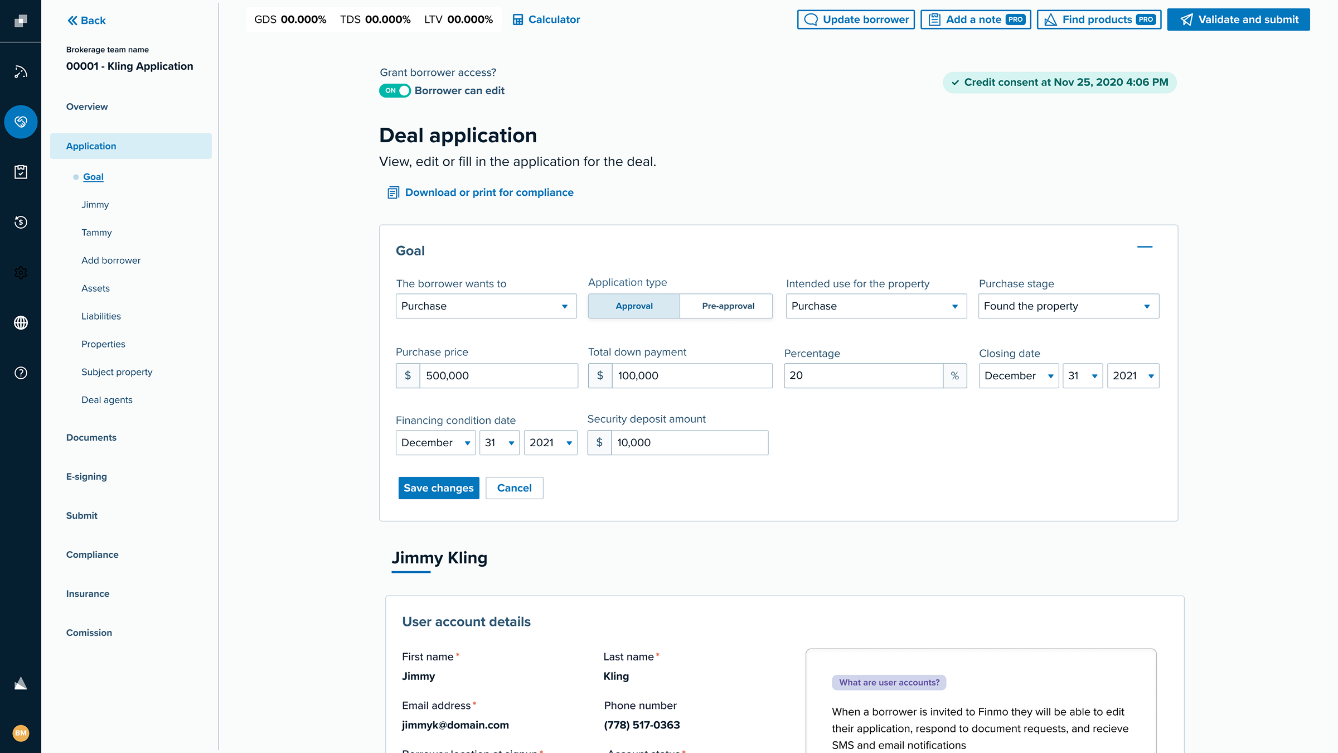1338x753 pixels.
Task: Click the dollar refresh sidebar icon
Action: pyautogui.click(x=21, y=222)
